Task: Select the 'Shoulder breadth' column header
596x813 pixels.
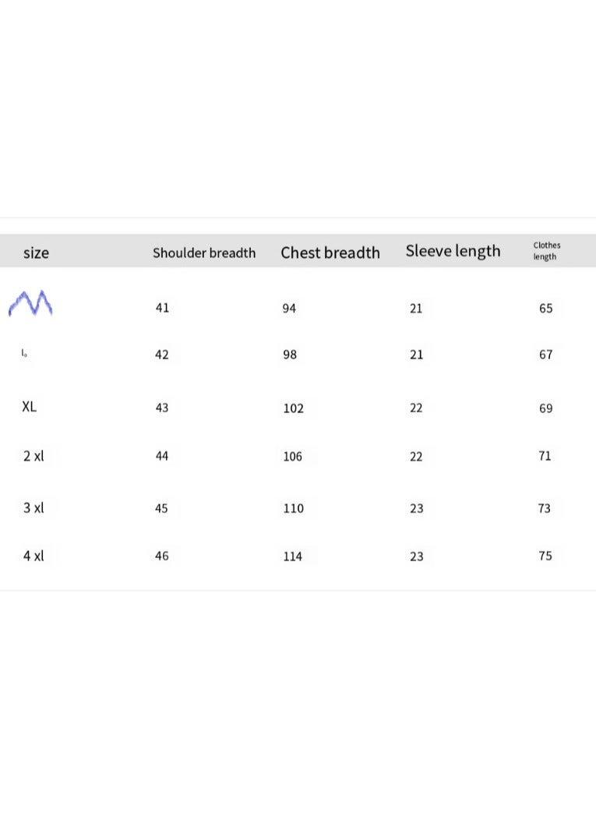Action: point(204,253)
